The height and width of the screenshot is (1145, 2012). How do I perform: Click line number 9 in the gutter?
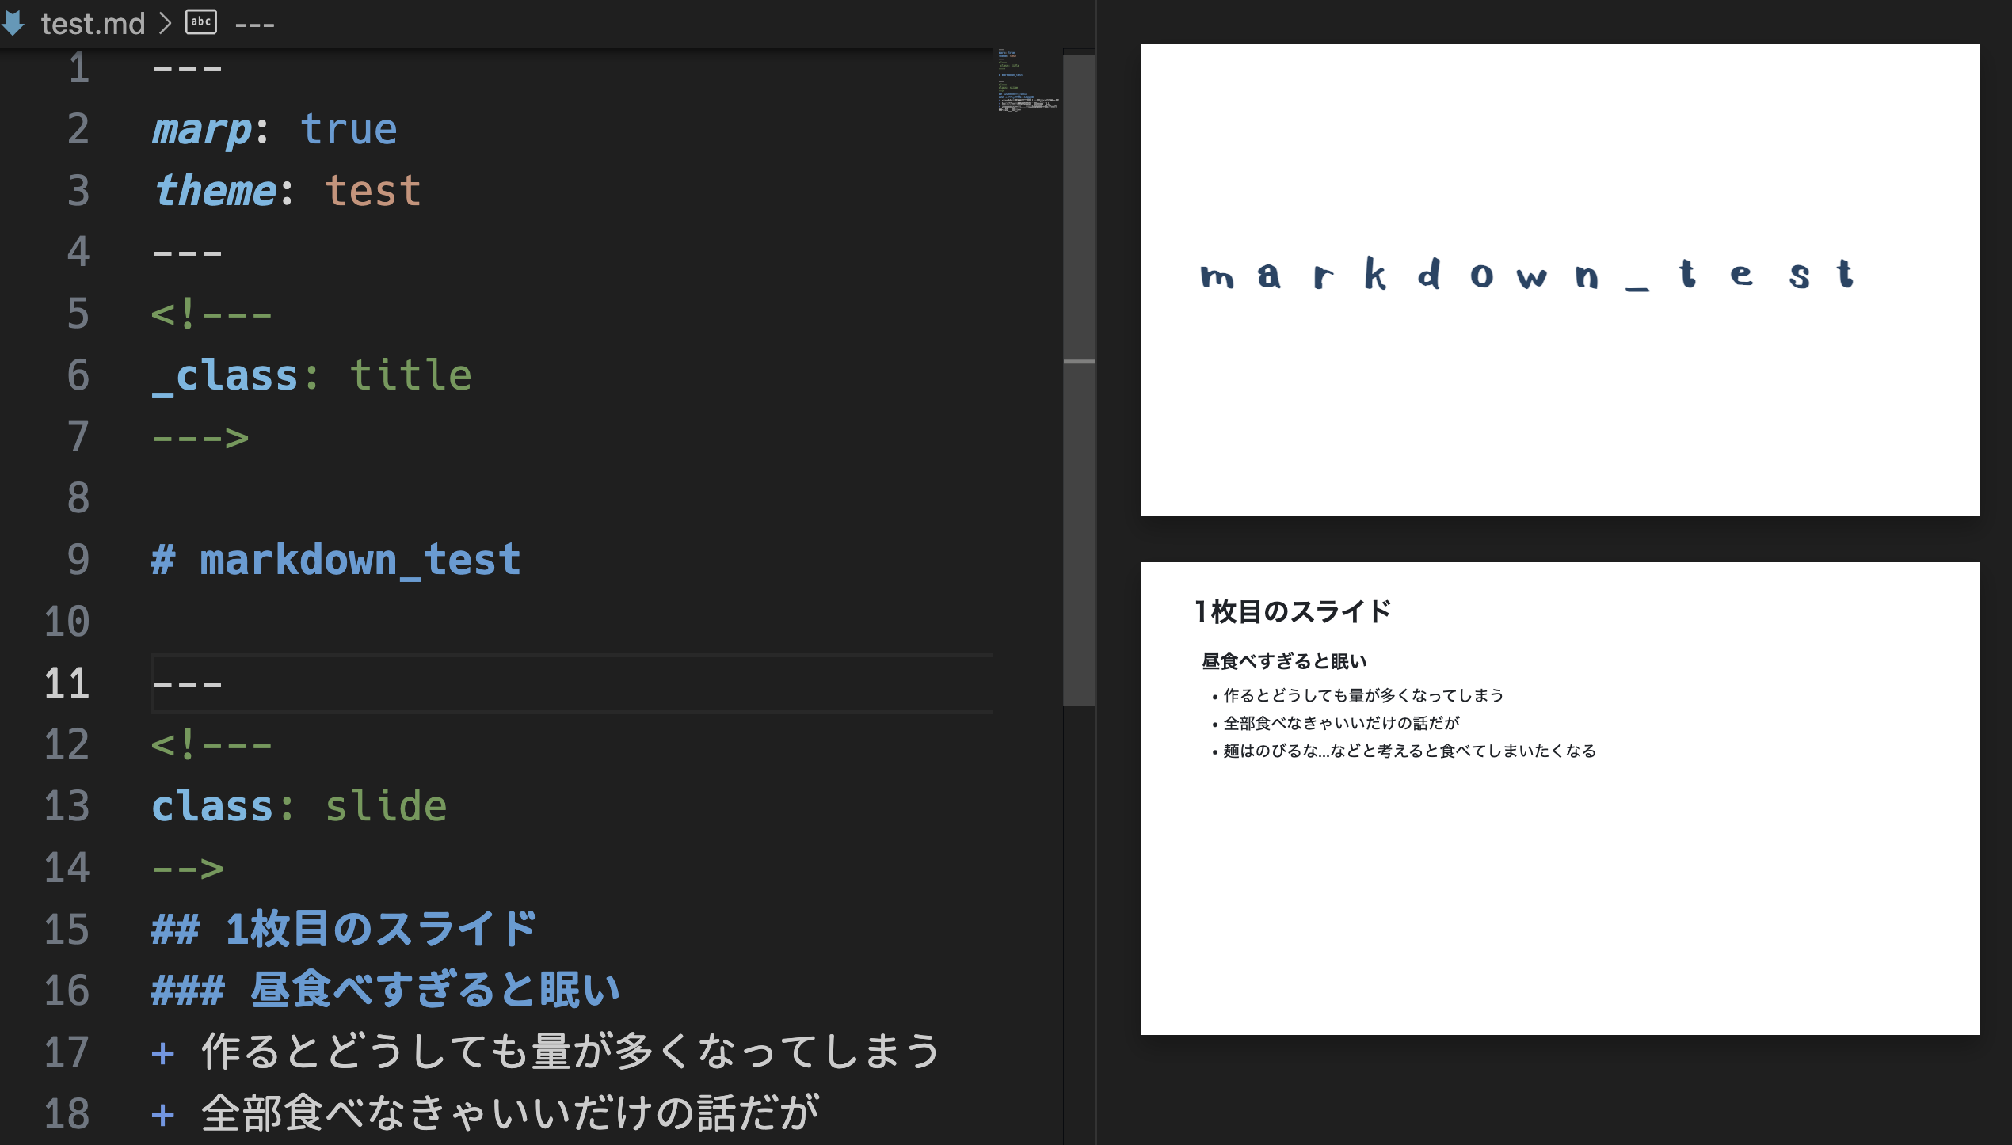(78, 559)
